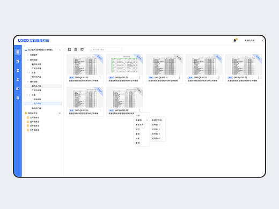Image resolution: width=279 pixels, height=209 pixels.
Task: Open the stamp-shaped icon in the blue sidebar
Action: (18, 79)
